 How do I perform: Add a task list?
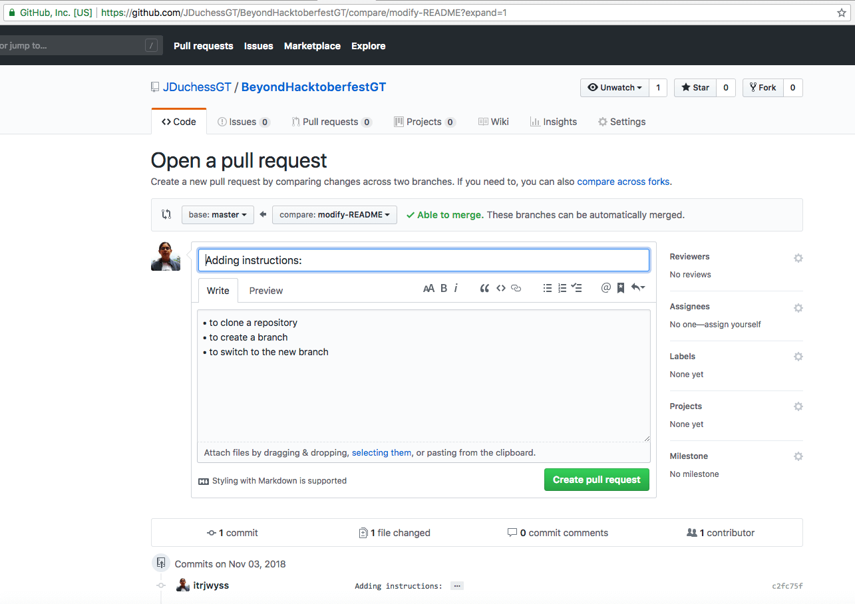tap(577, 288)
